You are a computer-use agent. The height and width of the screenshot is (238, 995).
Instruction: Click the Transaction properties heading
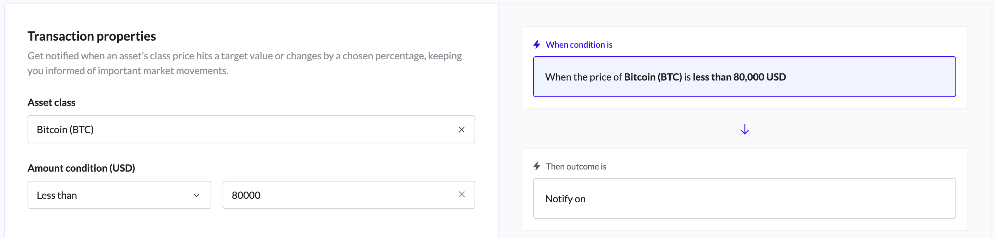click(x=92, y=36)
